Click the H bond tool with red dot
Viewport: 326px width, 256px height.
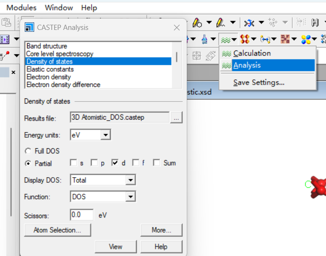[5, 55]
